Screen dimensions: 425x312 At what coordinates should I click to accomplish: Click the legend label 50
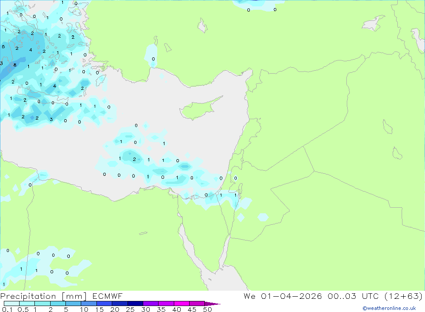[208, 309]
